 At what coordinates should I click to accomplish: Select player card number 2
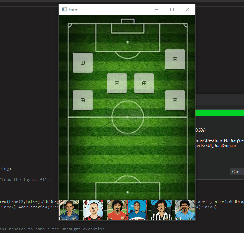[x=93, y=210]
